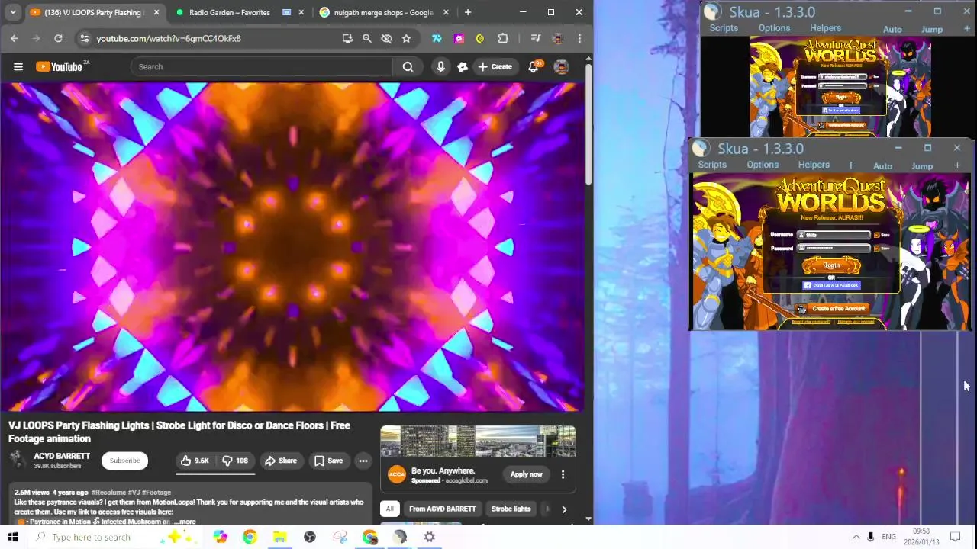Open the YouTube Create button
Viewport: 977px width, 549px height.
(495, 66)
